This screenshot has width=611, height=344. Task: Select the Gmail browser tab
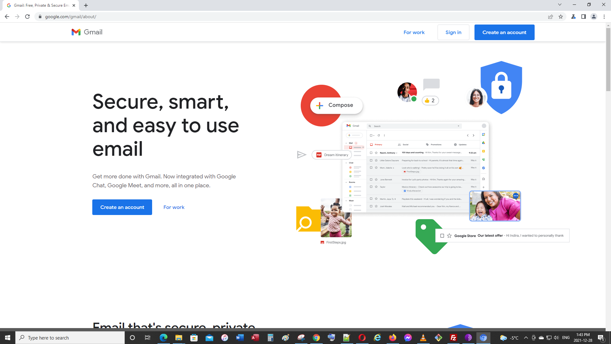tap(41, 5)
